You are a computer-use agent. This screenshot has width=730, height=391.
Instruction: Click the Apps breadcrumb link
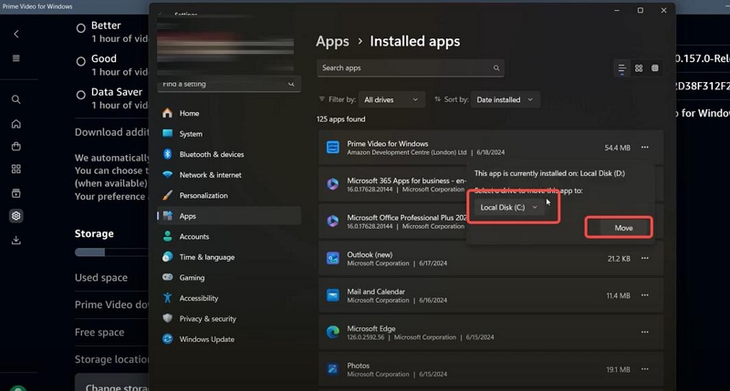(x=332, y=41)
